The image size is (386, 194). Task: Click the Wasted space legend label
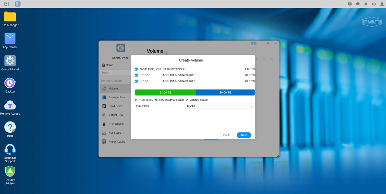click(x=199, y=100)
